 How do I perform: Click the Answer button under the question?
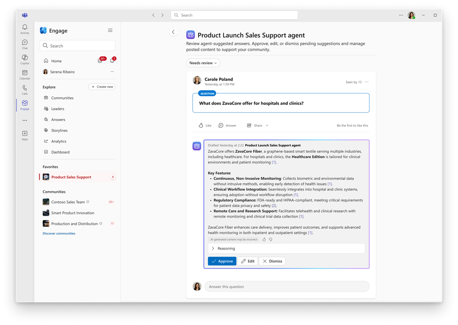pos(227,125)
